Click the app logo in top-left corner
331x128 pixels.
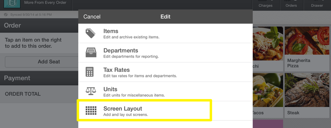tap(12, 4)
